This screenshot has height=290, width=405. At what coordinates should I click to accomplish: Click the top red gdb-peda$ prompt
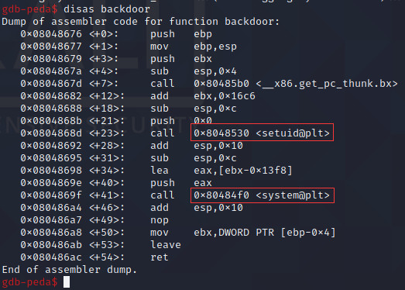pyautogui.click(x=29, y=9)
